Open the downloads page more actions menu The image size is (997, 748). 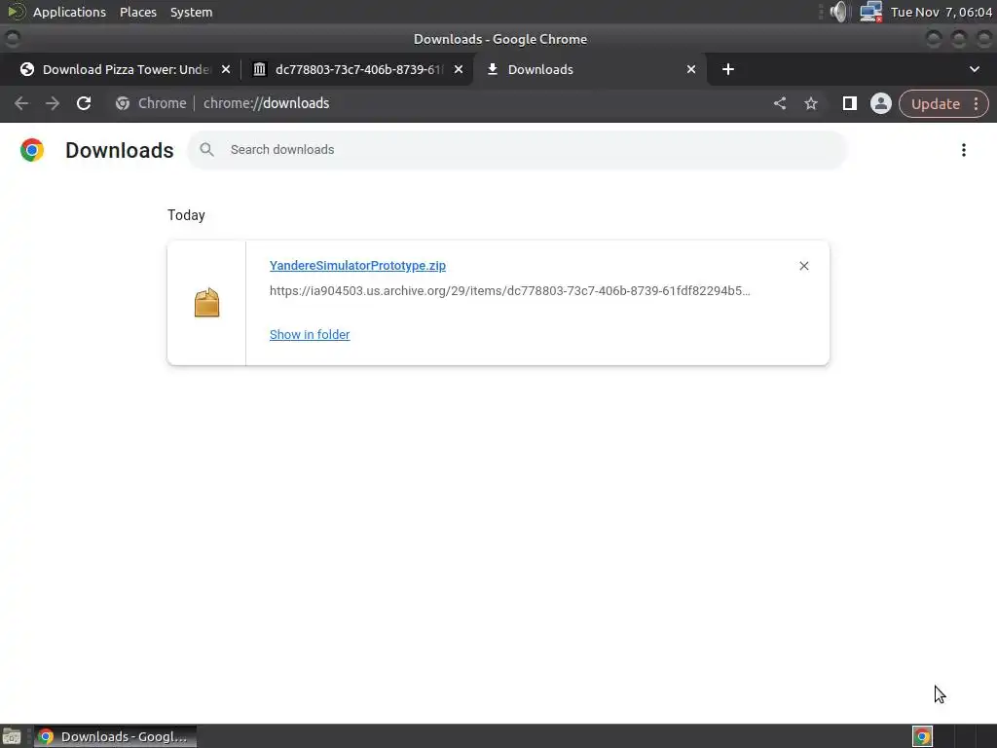click(963, 150)
